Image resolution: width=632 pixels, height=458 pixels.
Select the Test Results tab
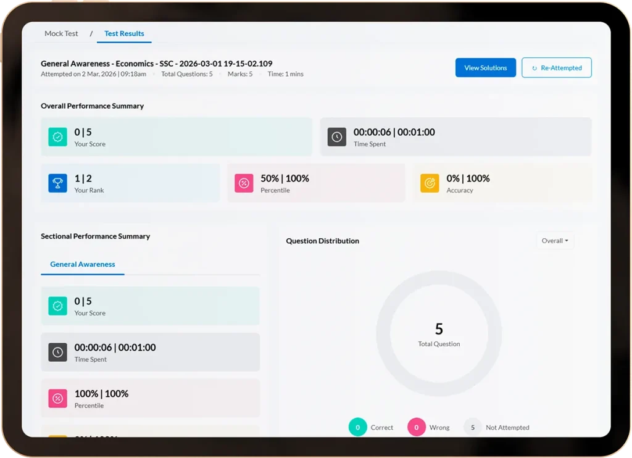tap(124, 33)
